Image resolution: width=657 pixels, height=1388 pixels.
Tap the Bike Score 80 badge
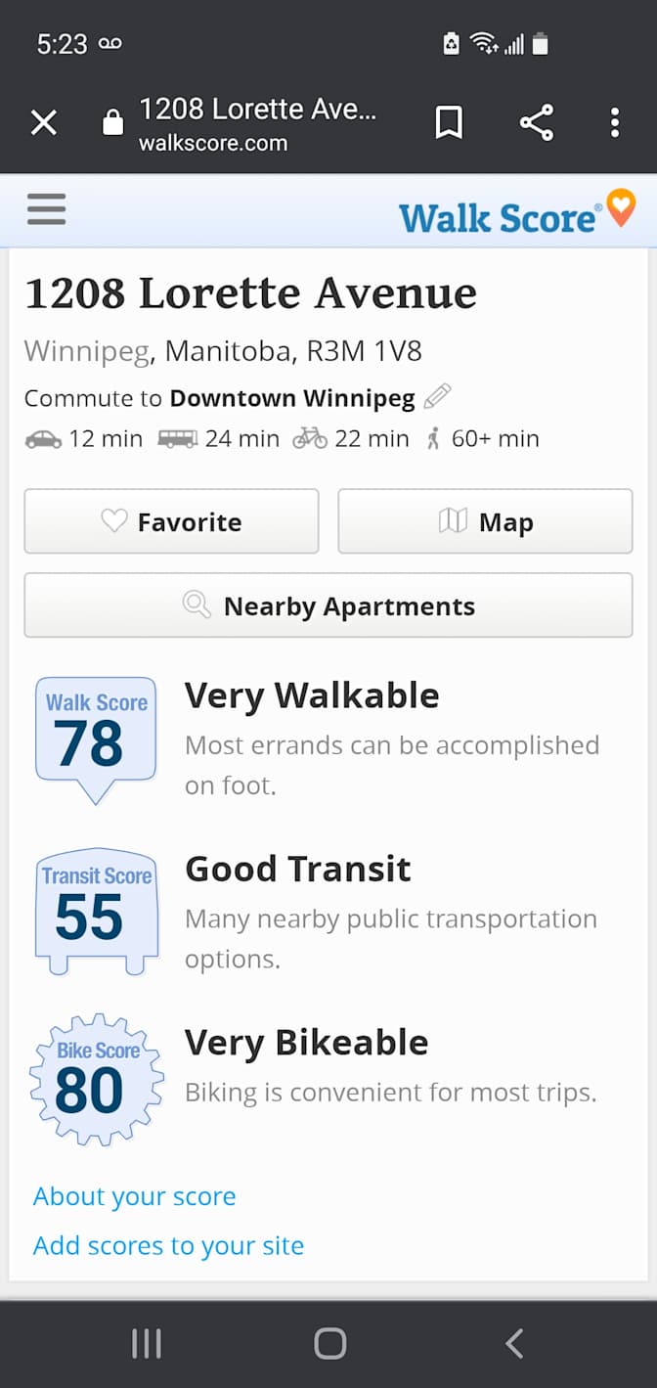point(96,1081)
